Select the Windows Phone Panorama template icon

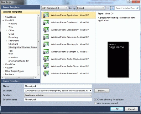(46, 37)
